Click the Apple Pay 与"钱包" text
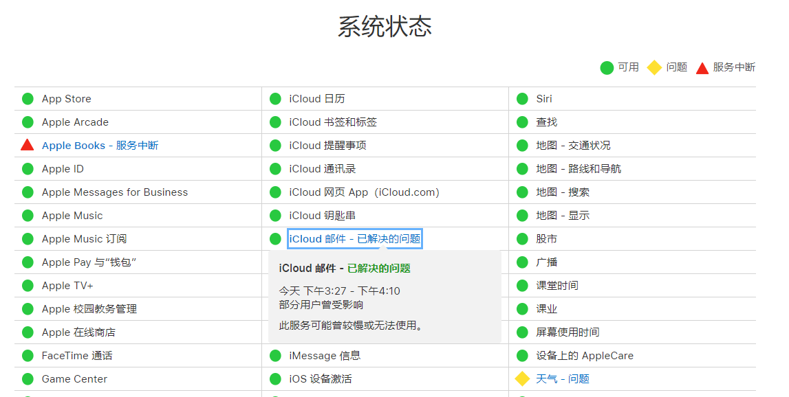The image size is (789, 397). coord(89,262)
